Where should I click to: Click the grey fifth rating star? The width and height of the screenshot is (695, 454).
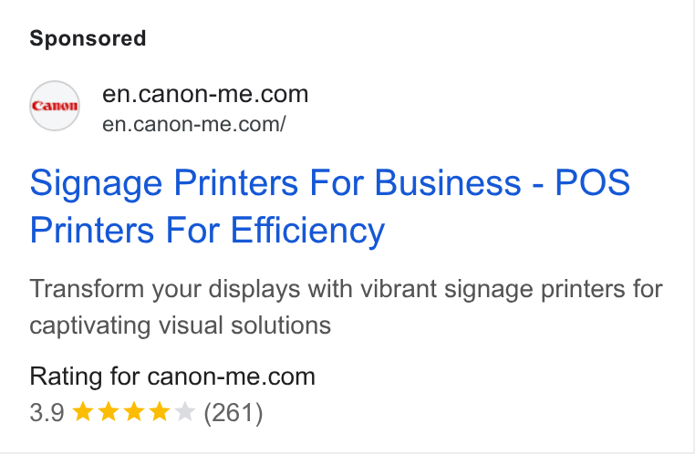click(185, 412)
